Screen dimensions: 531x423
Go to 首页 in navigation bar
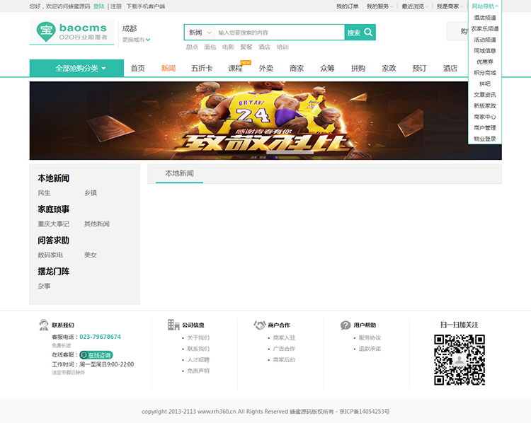[138, 69]
